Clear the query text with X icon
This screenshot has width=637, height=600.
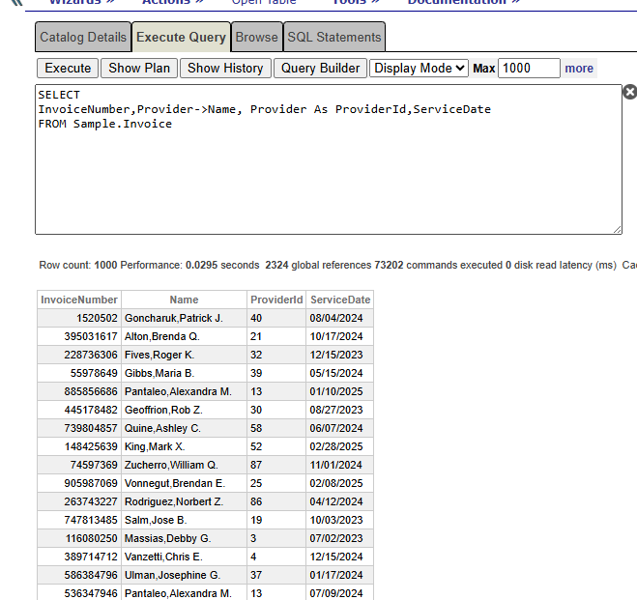[x=629, y=92]
